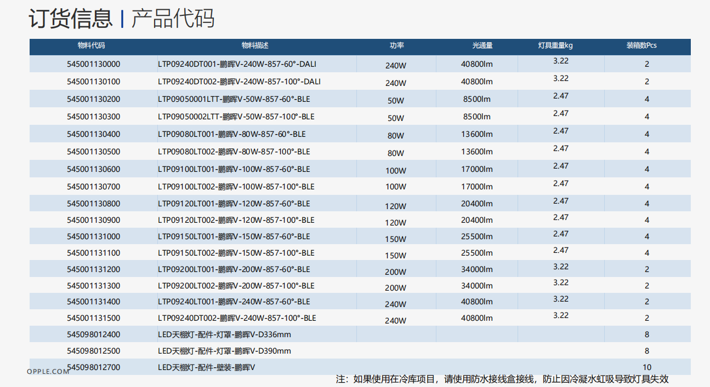
Task: Click the packing quantity 10 cell
Action: click(x=647, y=367)
